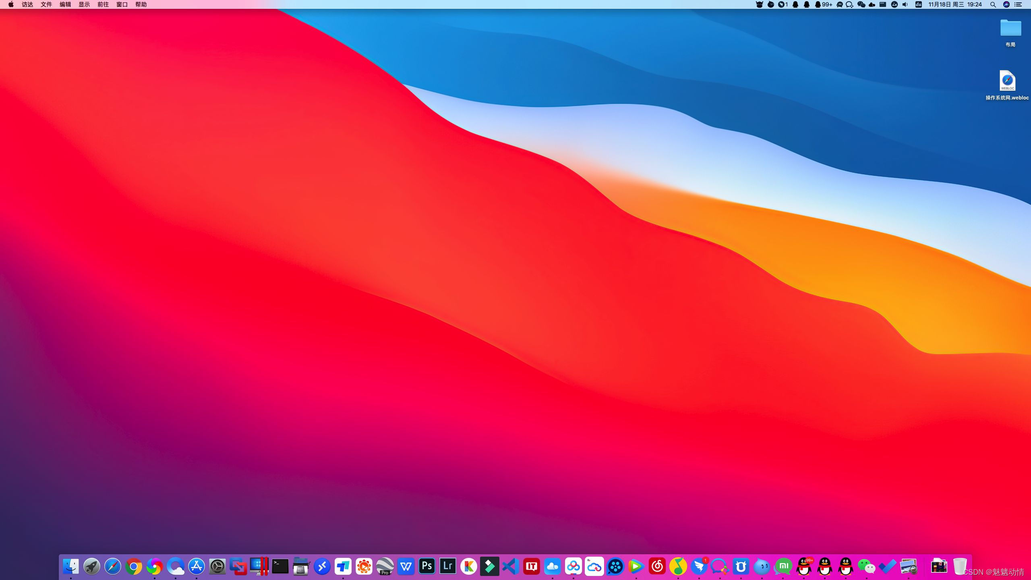Viewport: 1031px width, 580px height.
Task: Launch Google Chrome from the dock
Action: coord(134,567)
